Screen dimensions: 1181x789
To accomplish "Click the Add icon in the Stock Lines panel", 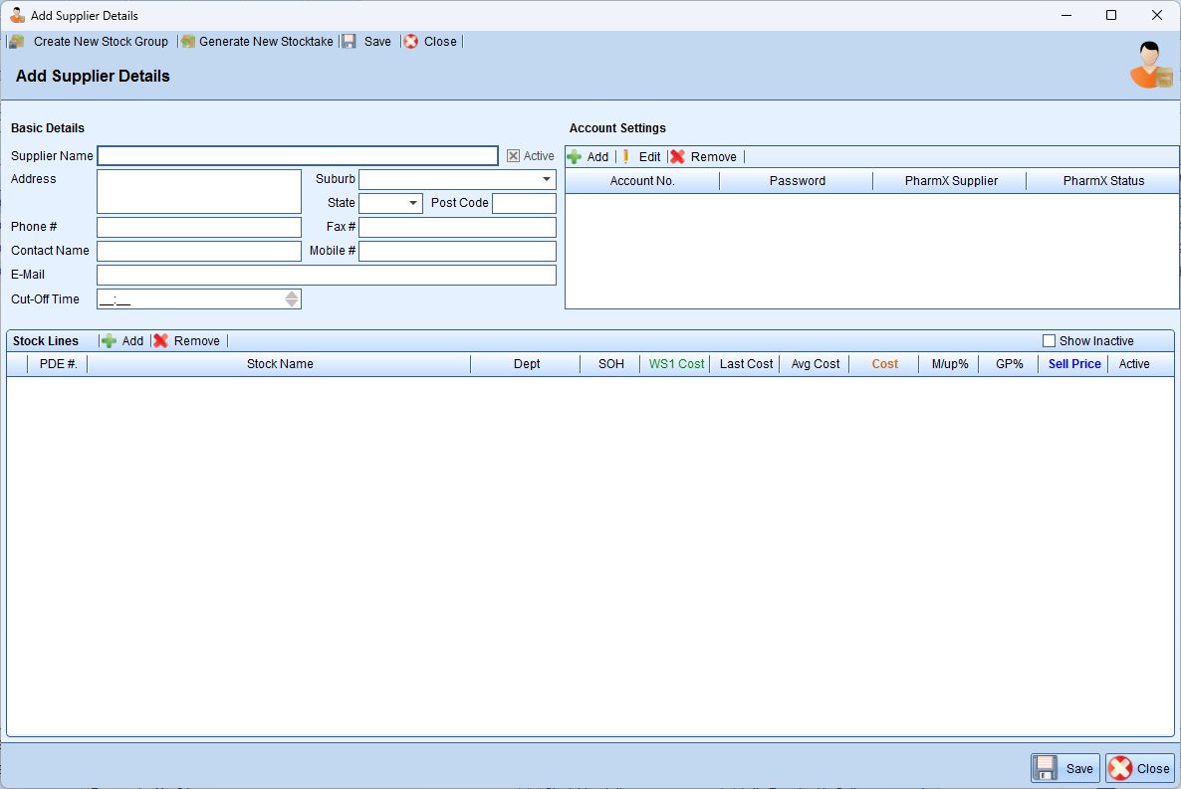I will pos(110,340).
